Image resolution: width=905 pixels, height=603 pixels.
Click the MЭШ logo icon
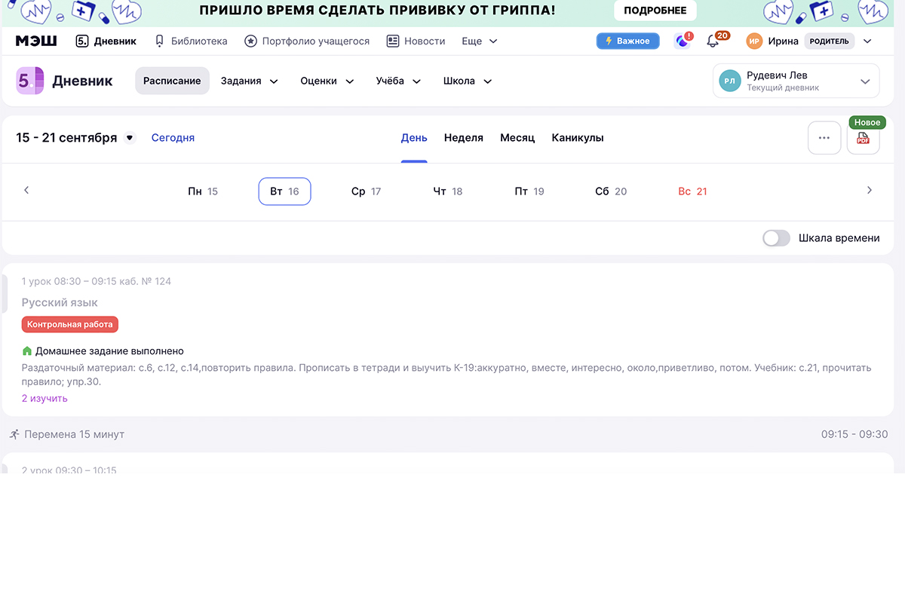click(36, 41)
